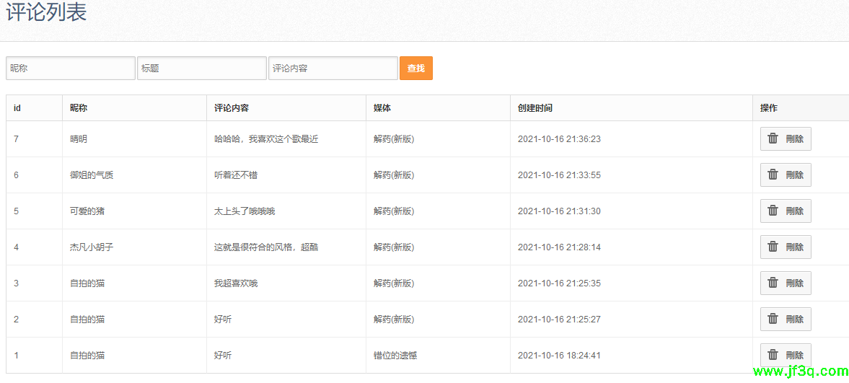The width and height of the screenshot is (849, 383).
Task: Click the 创建时间 column header
Action: (535, 108)
